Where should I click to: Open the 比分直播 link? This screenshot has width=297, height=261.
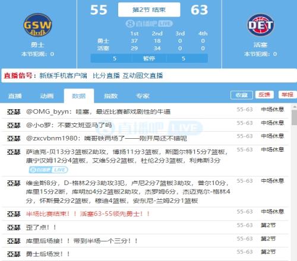pyautogui.click(x=106, y=75)
